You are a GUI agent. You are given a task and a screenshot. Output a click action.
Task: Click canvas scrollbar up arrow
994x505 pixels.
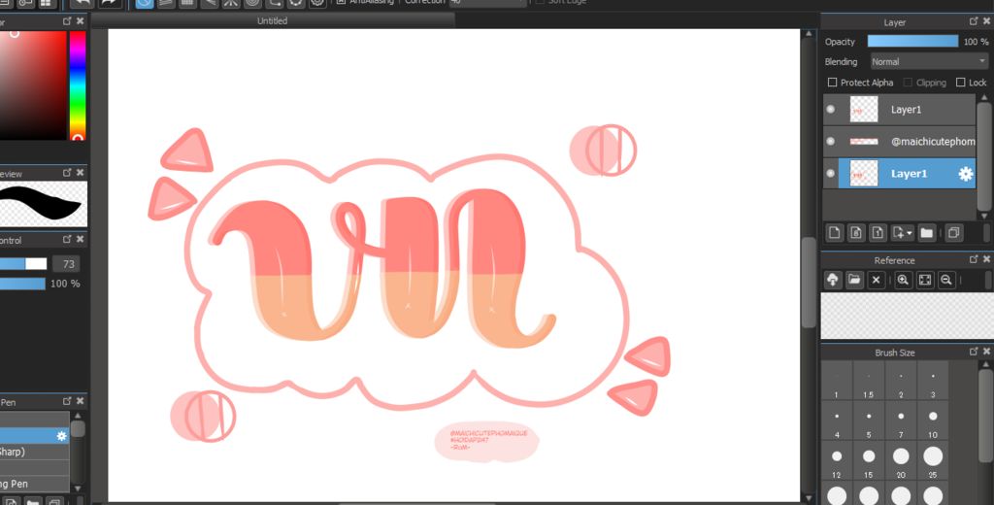[809, 34]
